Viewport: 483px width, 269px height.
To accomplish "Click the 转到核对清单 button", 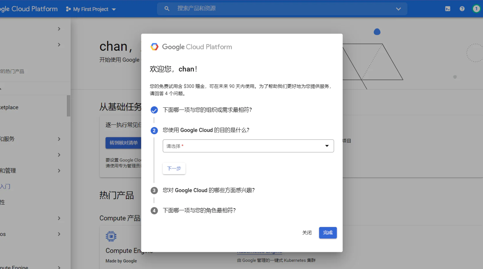I will [x=124, y=143].
